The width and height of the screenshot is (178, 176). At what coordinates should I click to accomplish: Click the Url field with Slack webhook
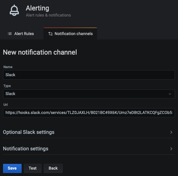(89, 113)
